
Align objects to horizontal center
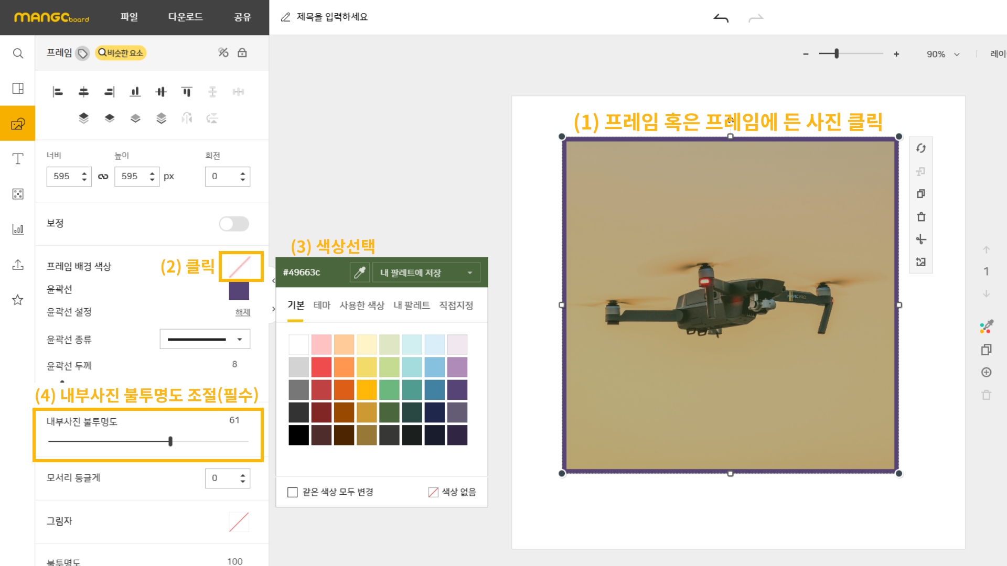click(83, 92)
